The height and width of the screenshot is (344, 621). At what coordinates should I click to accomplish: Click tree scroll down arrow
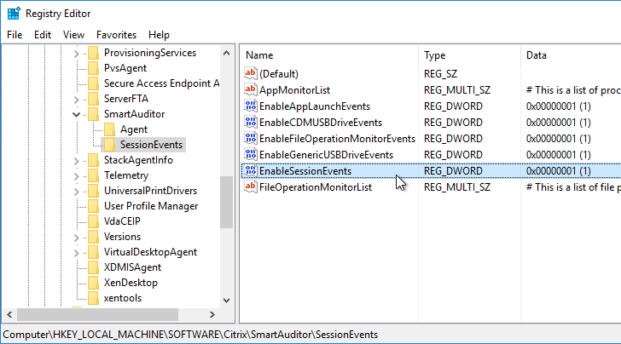[x=227, y=300]
